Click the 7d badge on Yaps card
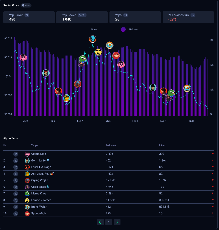Viewport: 219px width, 230px height. 125,15
